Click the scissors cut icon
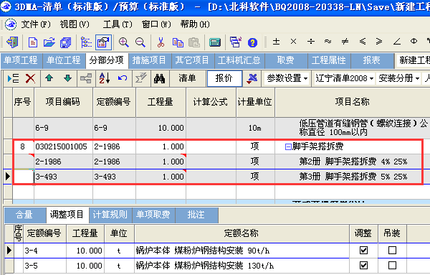This screenshot has height=275, width=430. [x=161, y=42]
